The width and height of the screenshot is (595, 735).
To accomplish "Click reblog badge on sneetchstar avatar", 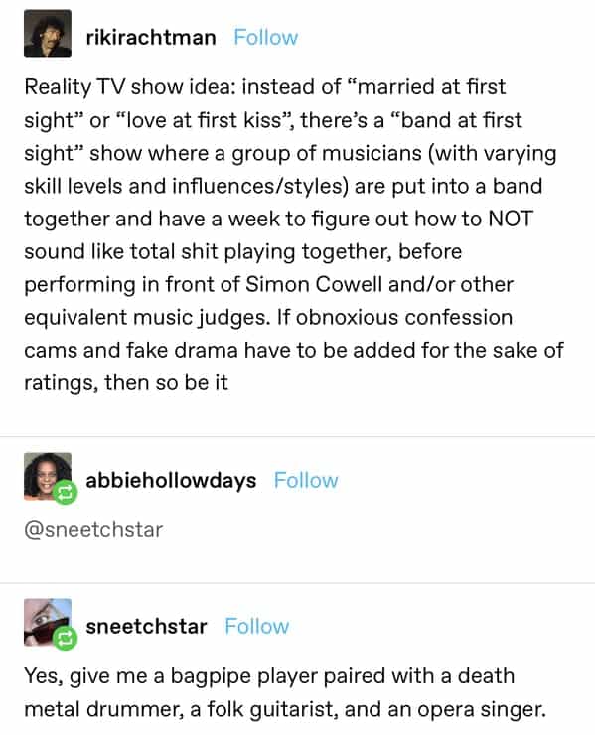I will (x=65, y=639).
